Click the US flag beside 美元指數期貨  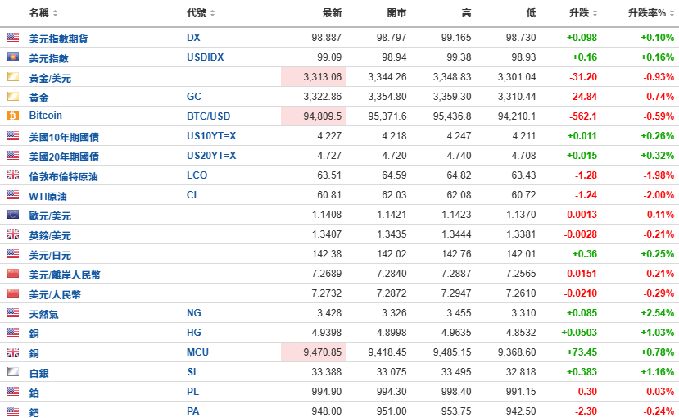tap(13, 38)
